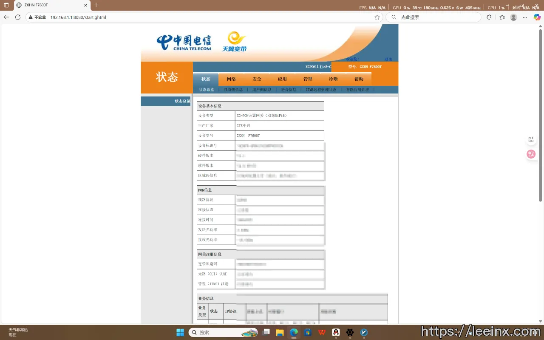Click the browser back arrow

click(x=6, y=17)
